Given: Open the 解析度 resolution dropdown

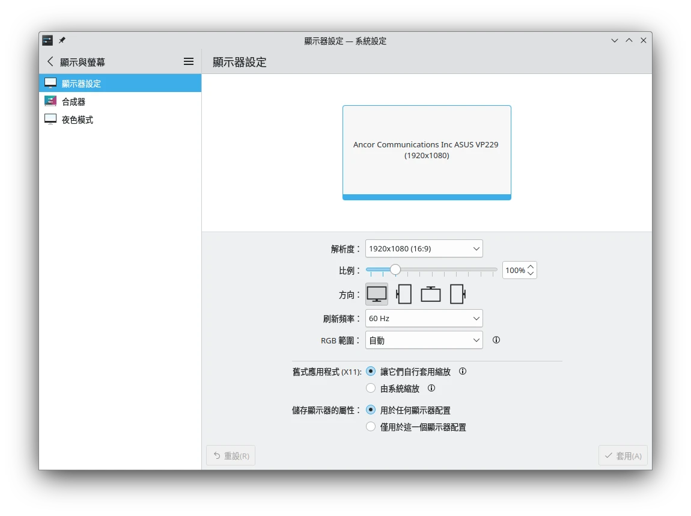Looking at the screenshot, I should [x=424, y=248].
